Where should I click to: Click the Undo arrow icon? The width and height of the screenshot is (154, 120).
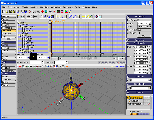point(34,12)
